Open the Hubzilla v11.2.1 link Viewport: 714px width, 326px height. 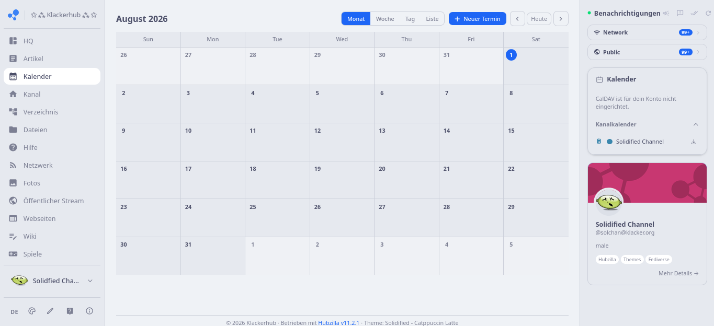coord(338,323)
